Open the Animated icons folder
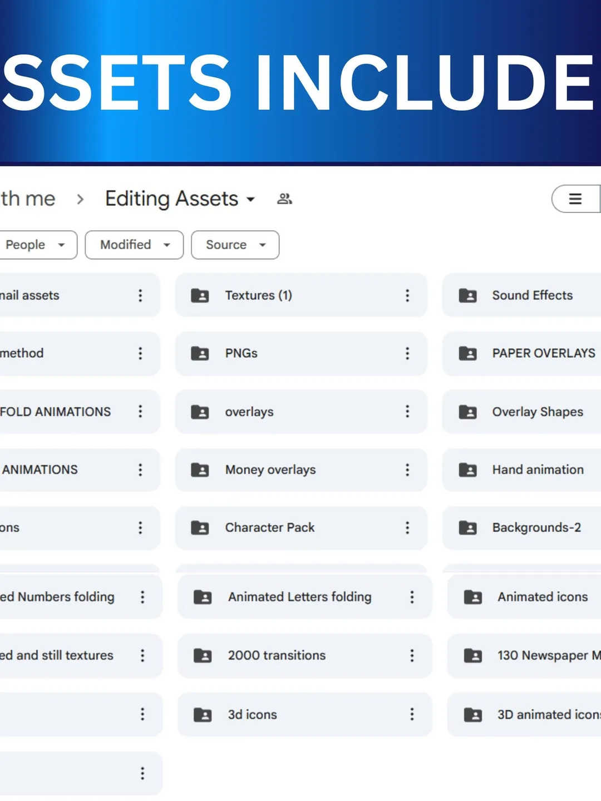This screenshot has height=801, width=601. 524,597
